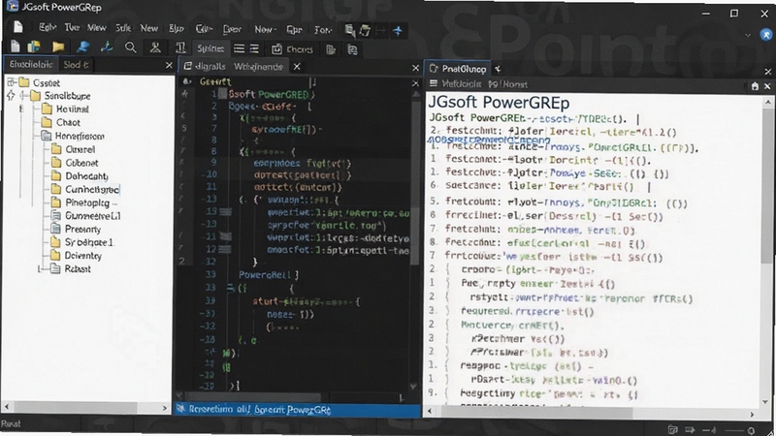Toggle code fold marker at line 12
The image size is (776, 436).
click(x=225, y=250)
